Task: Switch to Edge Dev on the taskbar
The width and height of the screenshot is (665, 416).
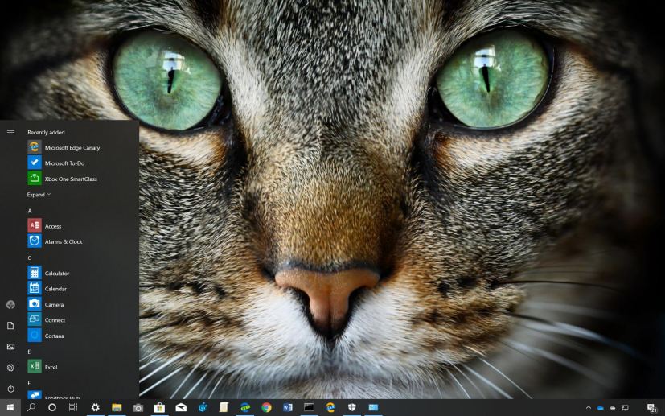Action: (x=245, y=407)
